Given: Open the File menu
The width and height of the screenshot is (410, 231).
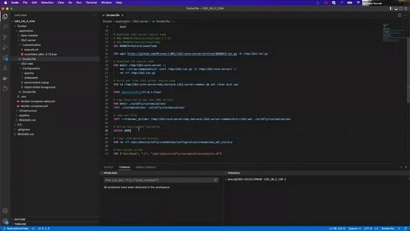Looking at the screenshot, I should pyautogui.click(x=25, y=3).
